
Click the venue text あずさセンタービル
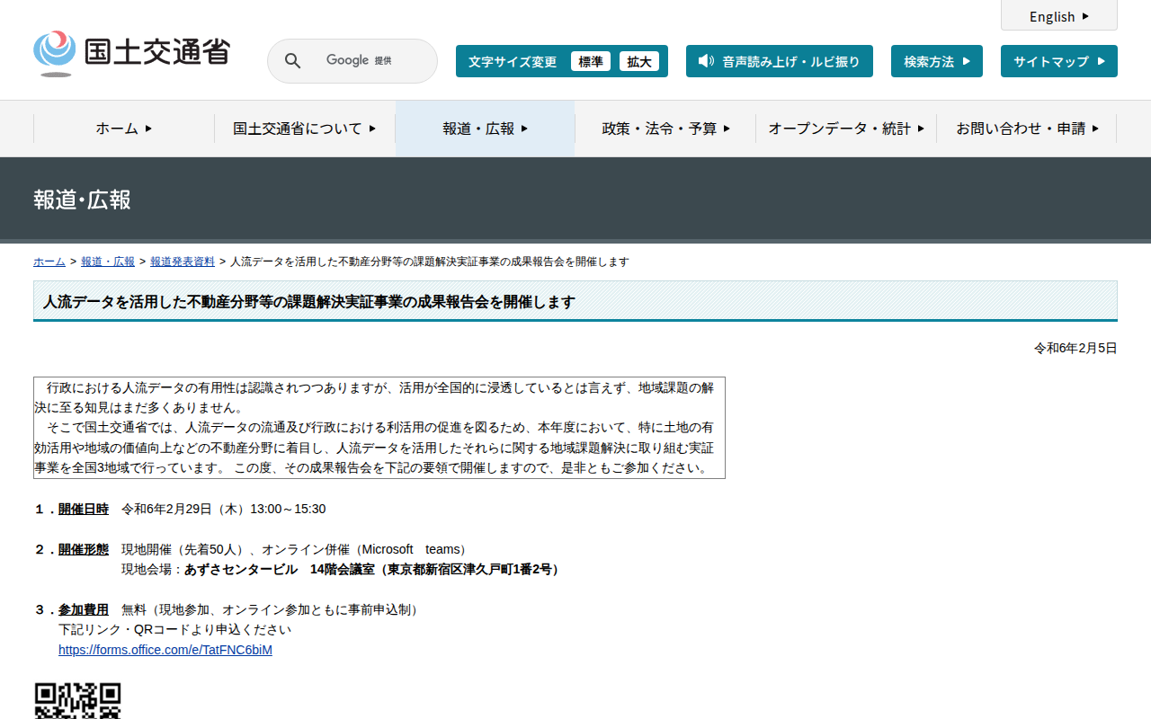point(241,569)
